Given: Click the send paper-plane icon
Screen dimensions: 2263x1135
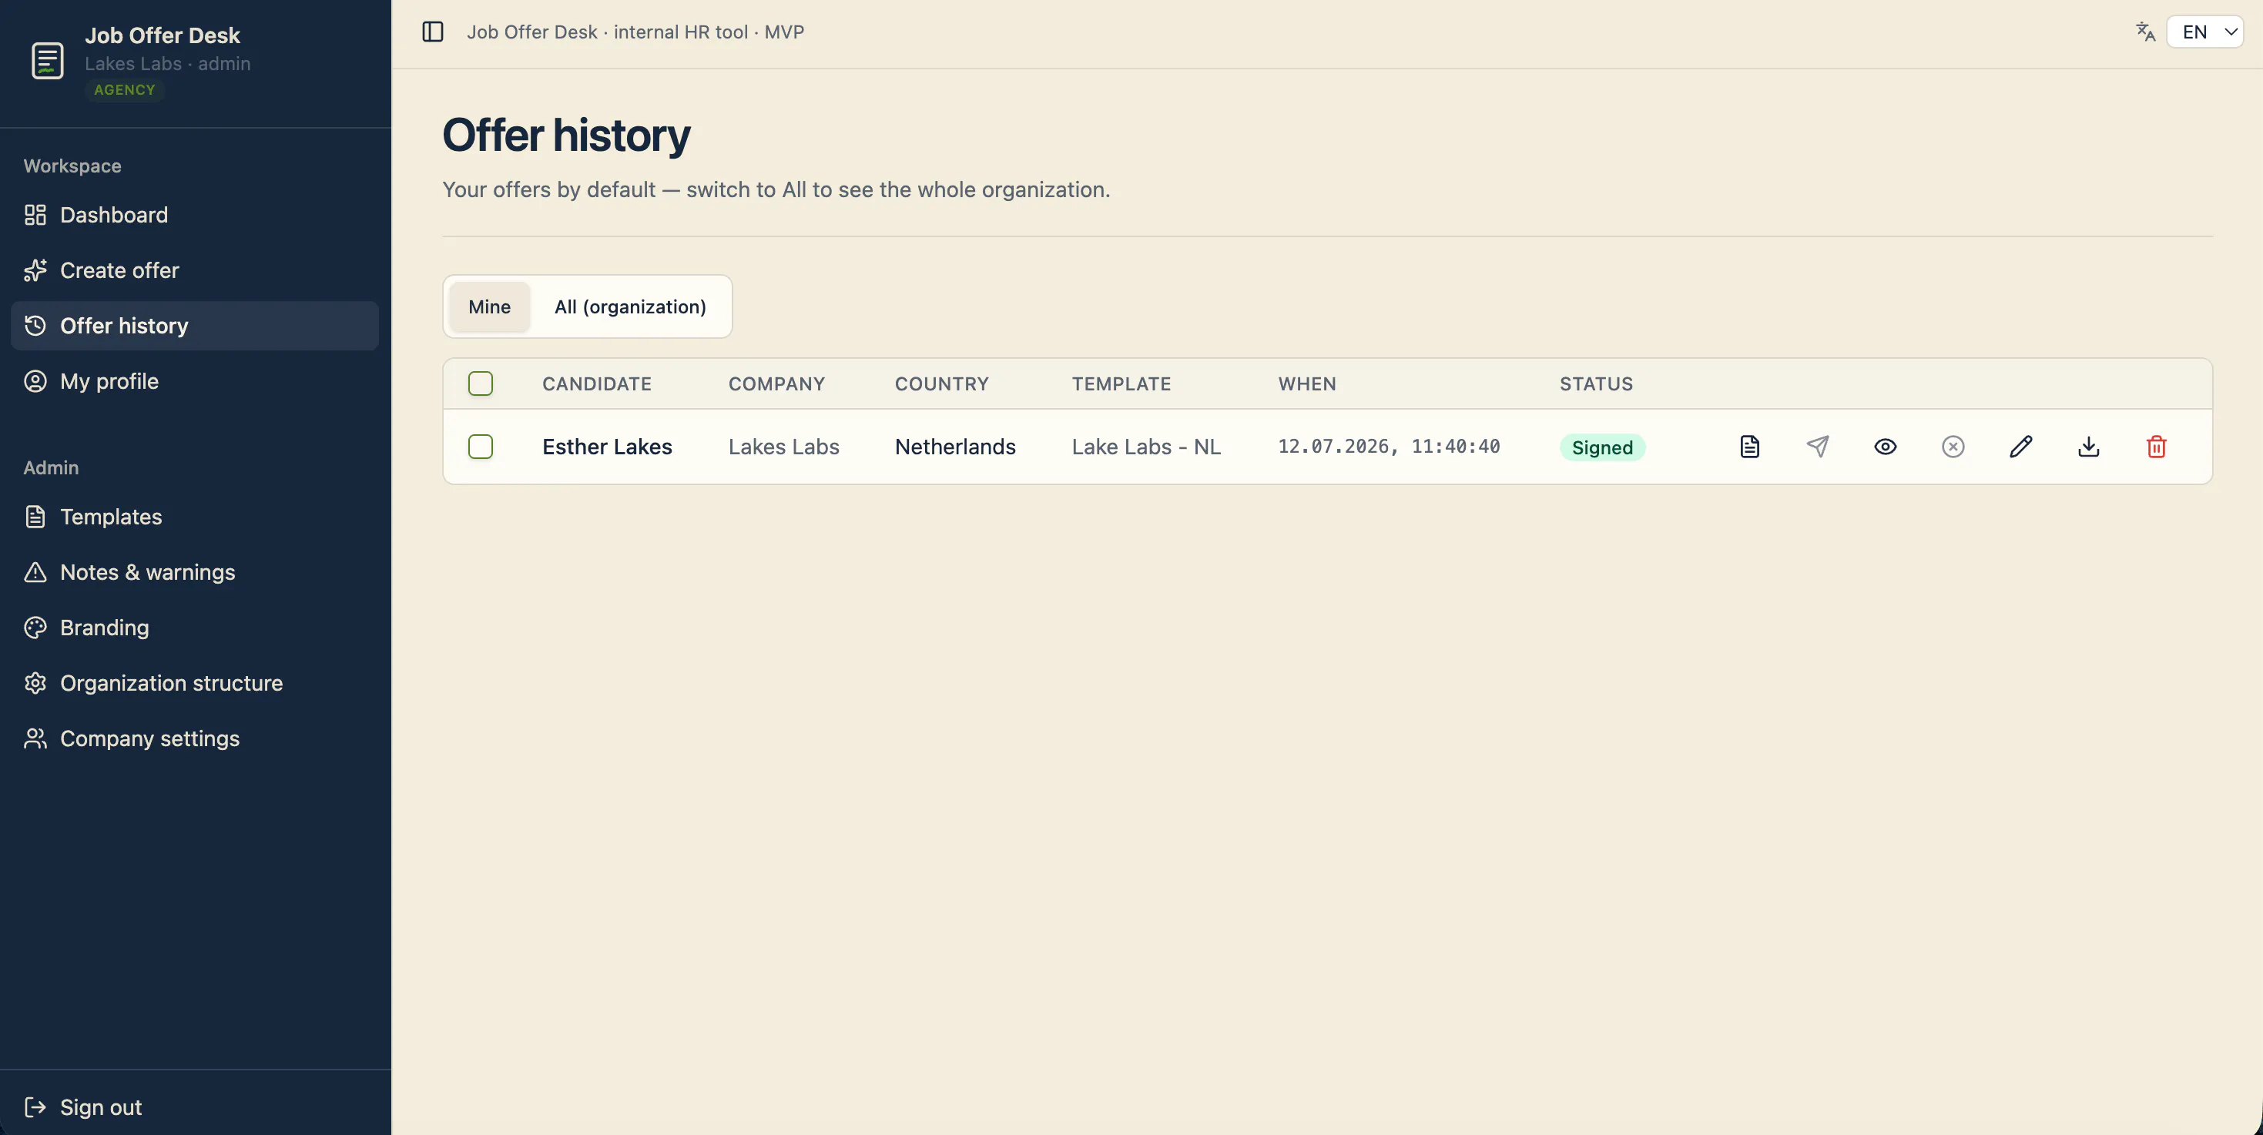Looking at the screenshot, I should pos(1818,447).
